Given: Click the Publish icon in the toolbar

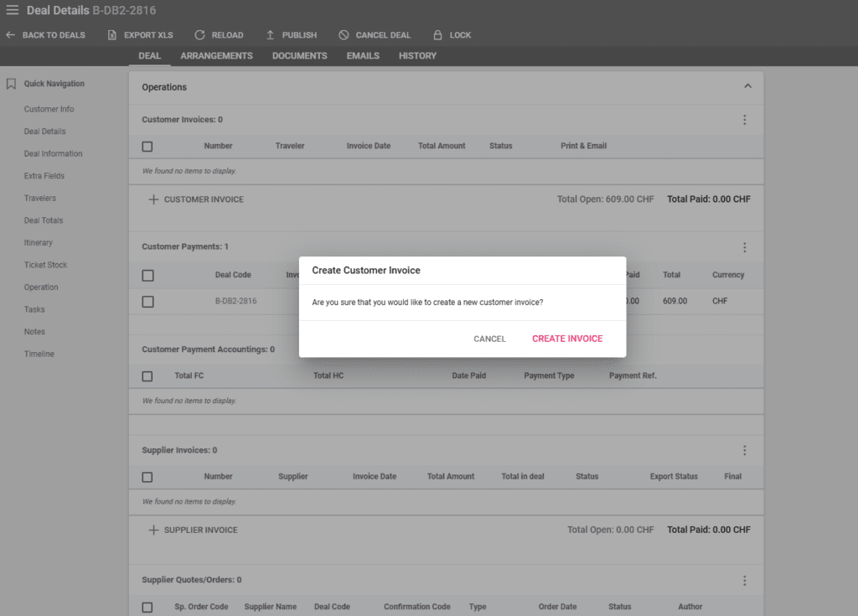Looking at the screenshot, I should click(270, 34).
